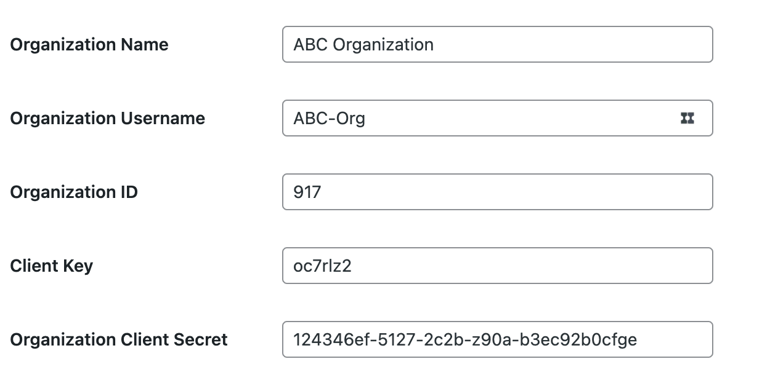Place cursor on the "ABC-Org" username value
Viewport: 770px width, 391px height.
(330, 119)
